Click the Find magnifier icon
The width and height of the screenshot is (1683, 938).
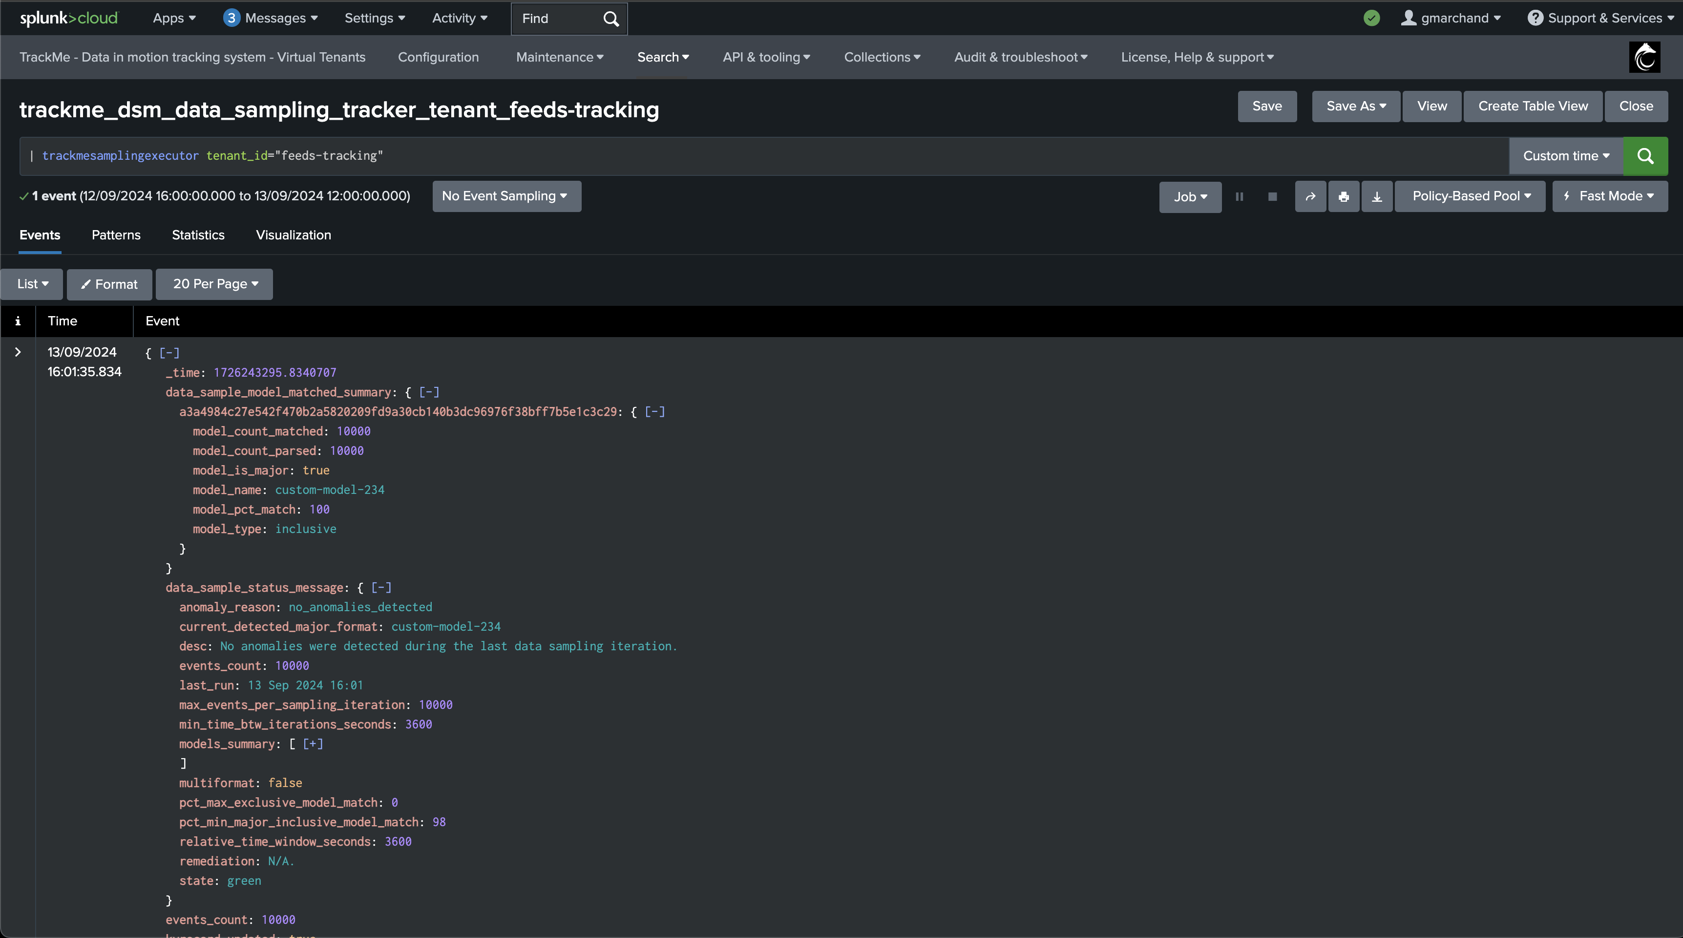coord(611,18)
